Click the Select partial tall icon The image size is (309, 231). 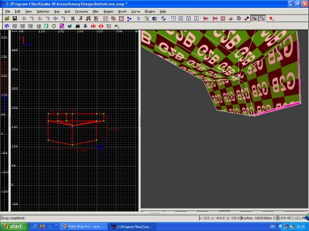[88, 19]
